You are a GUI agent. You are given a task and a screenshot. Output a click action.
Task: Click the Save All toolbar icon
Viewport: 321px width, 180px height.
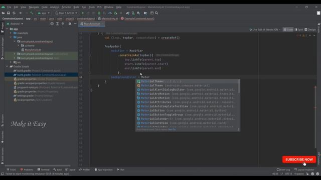(9, 13)
